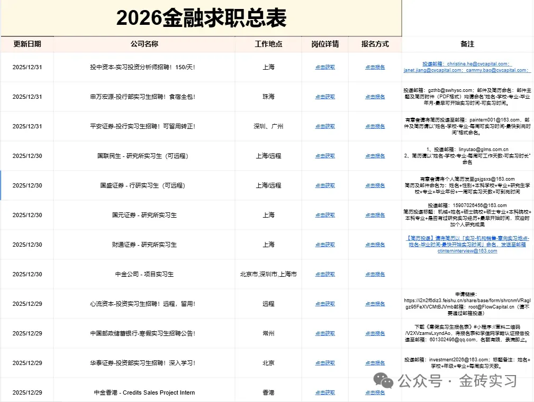Click the 华泰证券 remark with investment2026@163.com
This screenshot has width=534, height=402.
tap(467, 363)
